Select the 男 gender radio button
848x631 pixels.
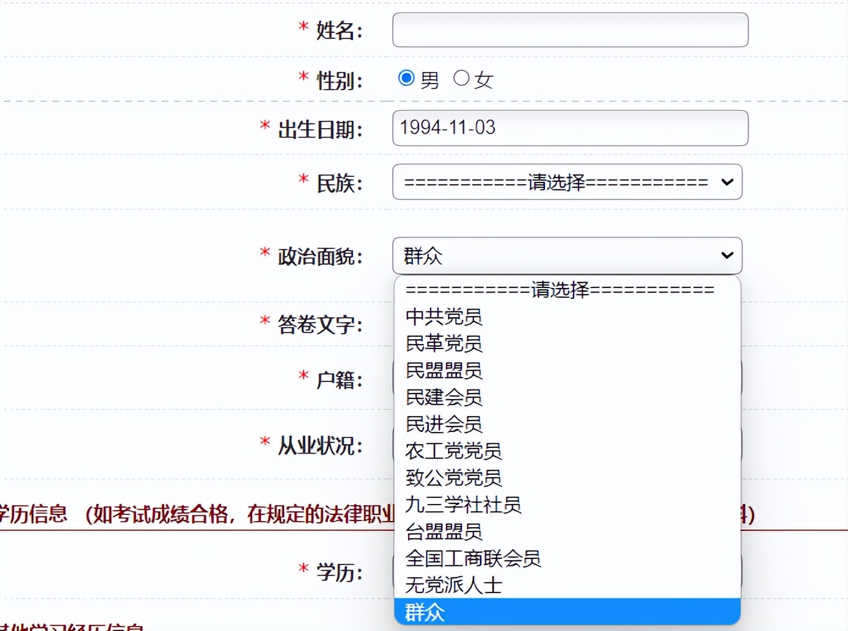tap(407, 78)
